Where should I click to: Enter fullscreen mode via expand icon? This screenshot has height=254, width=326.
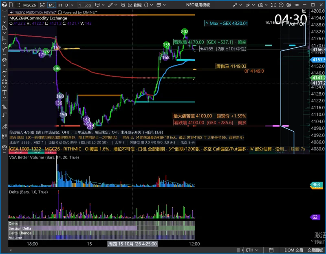tap(273, 5)
